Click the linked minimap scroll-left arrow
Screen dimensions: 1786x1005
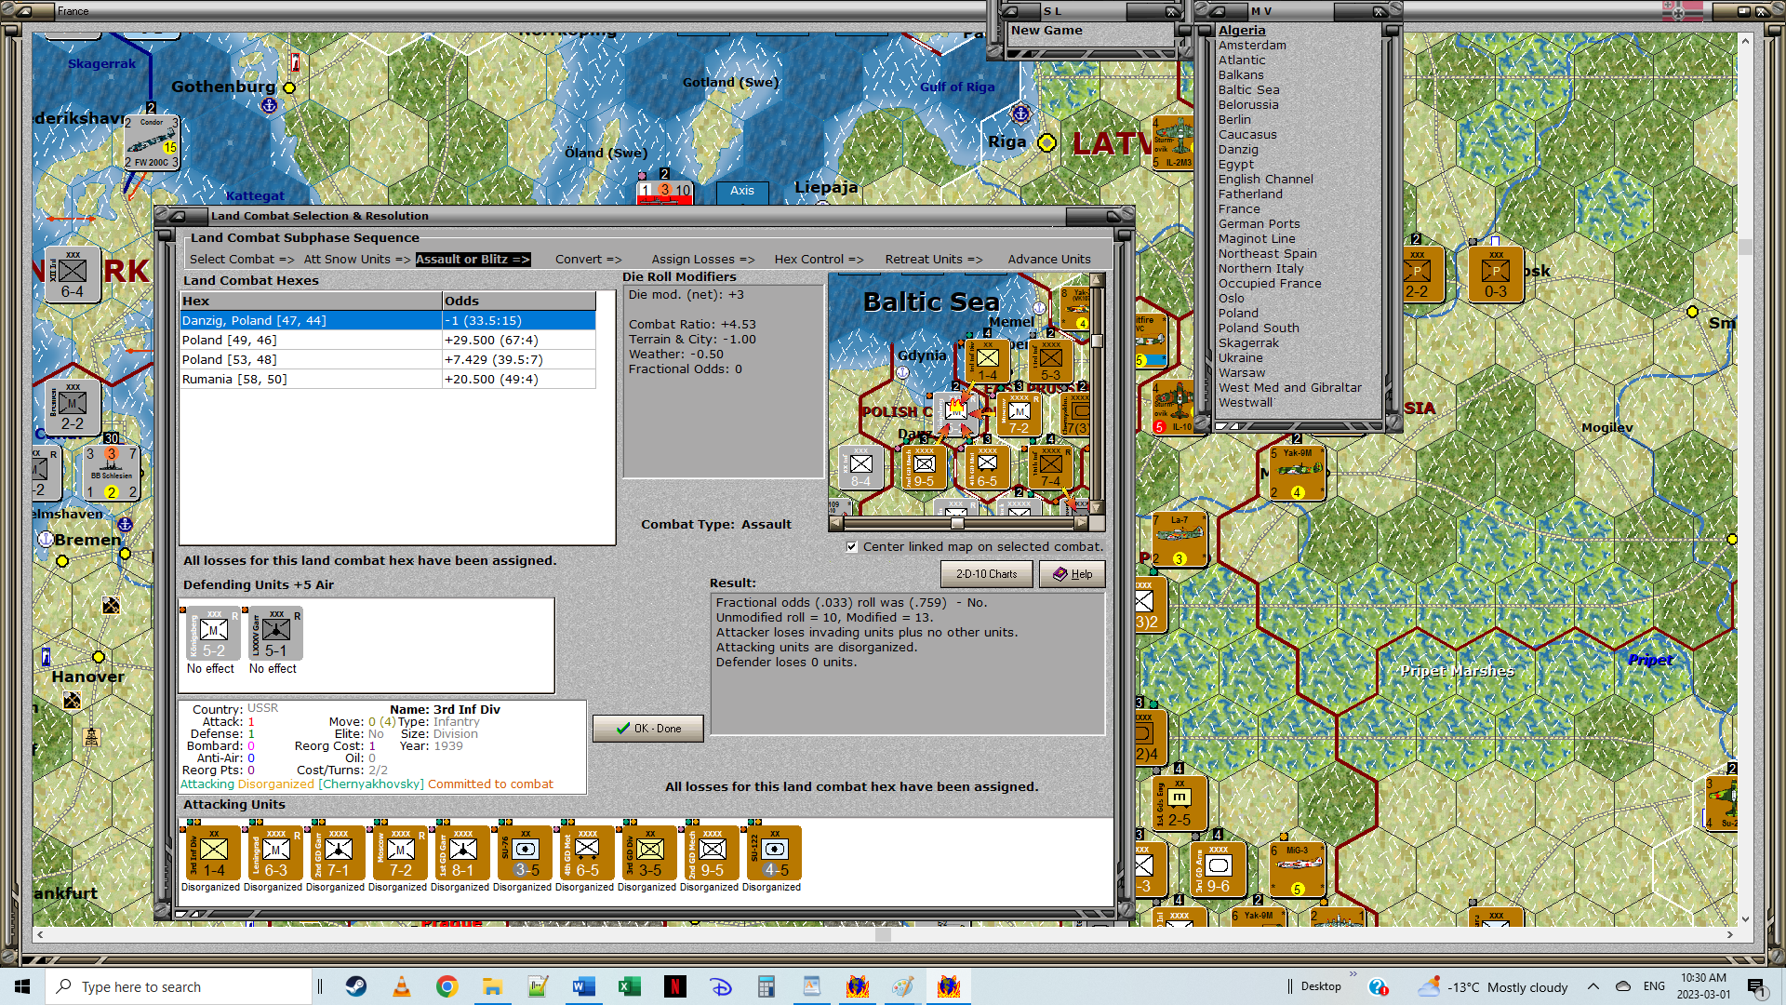(x=835, y=523)
